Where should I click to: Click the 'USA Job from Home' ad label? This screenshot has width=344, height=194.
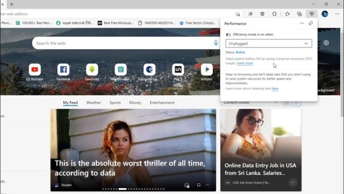tap(251, 183)
